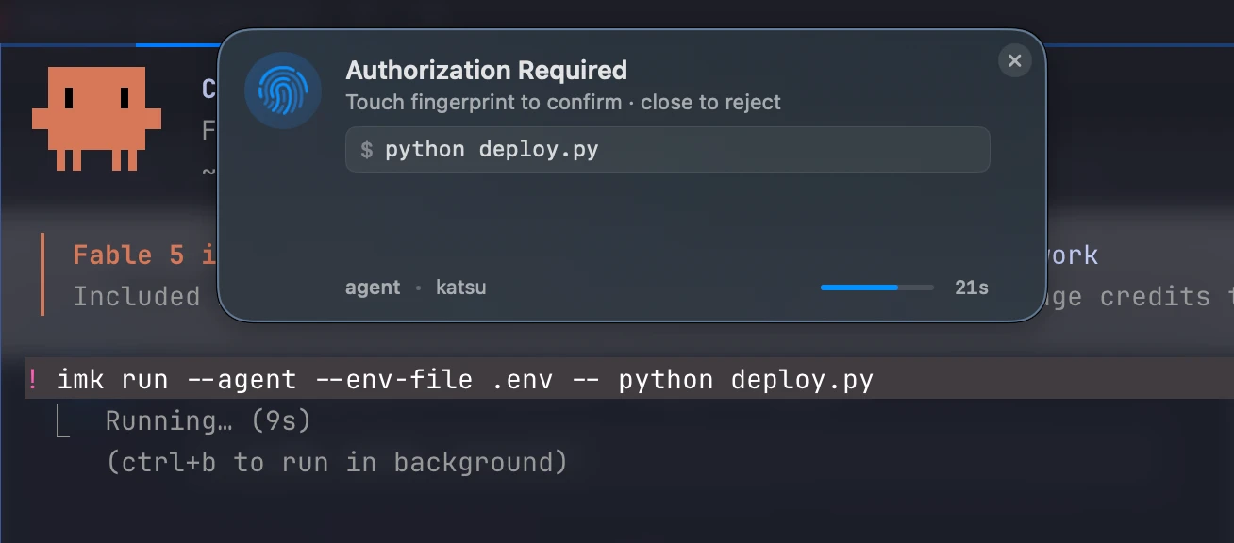Screen dimensions: 1234x543
Task: Click the pink exclamation mark prompt
Action: click(33, 380)
